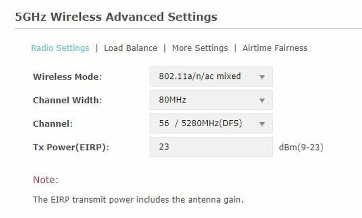Expand the Channel Width dropdown arrow
The height and width of the screenshot is (218, 362).
coord(262,100)
